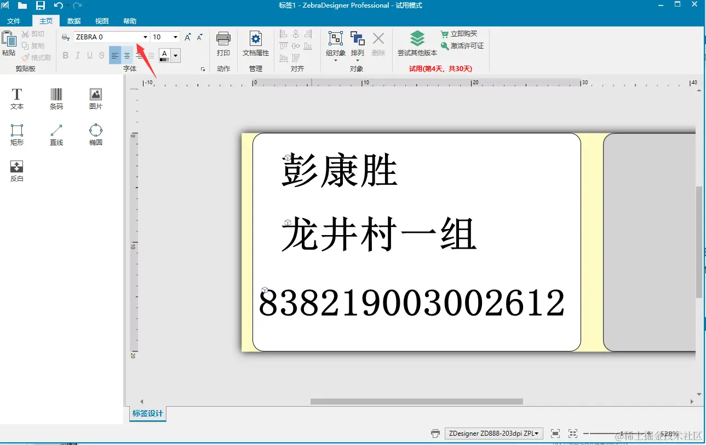Switch to the Help (帮助) ribbon tab
This screenshot has height=445, width=706.
point(130,21)
